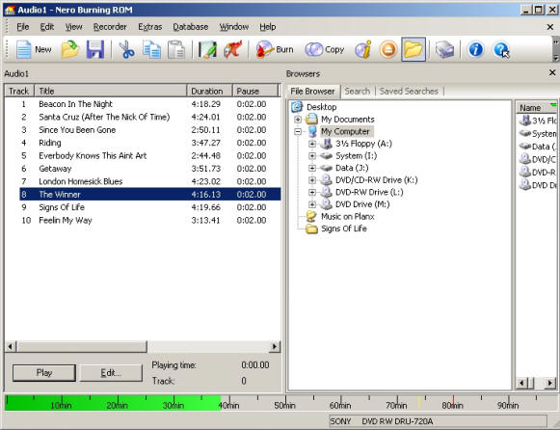This screenshot has width=560, height=430.
Task: Choose recorder via the drive icon
Action: coord(444,49)
